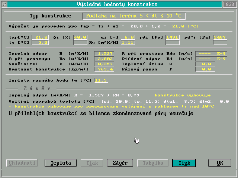This screenshot has width=238, height=178.
Task: Click the dew point field 11,5
Action: coord(101,80)
